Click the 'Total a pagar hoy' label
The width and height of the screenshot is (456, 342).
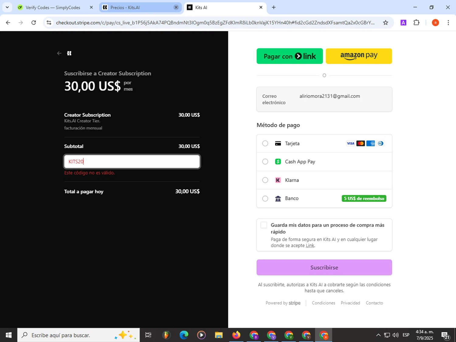[84, 192]
